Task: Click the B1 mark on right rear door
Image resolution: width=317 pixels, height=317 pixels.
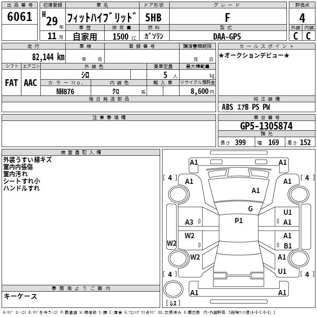Action: [288, 246]
